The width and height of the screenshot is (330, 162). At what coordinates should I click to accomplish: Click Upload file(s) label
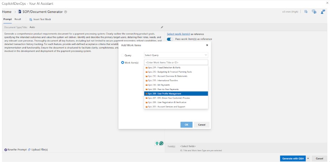pyautogui.click(x=40, y=150)
